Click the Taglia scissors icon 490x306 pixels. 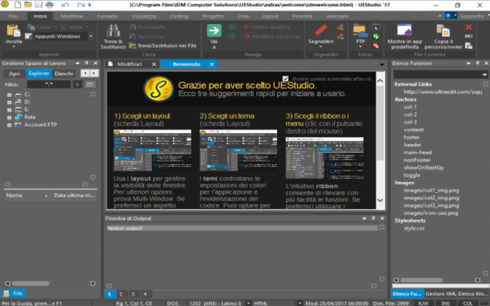[64, 27]
